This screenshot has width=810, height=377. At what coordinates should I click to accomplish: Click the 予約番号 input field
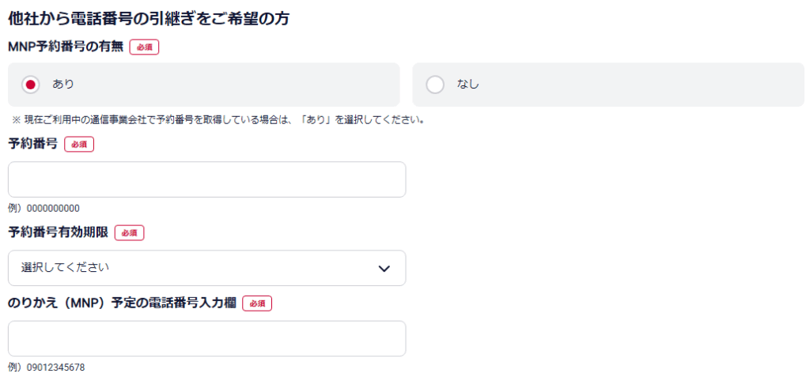tap(206, 179)
